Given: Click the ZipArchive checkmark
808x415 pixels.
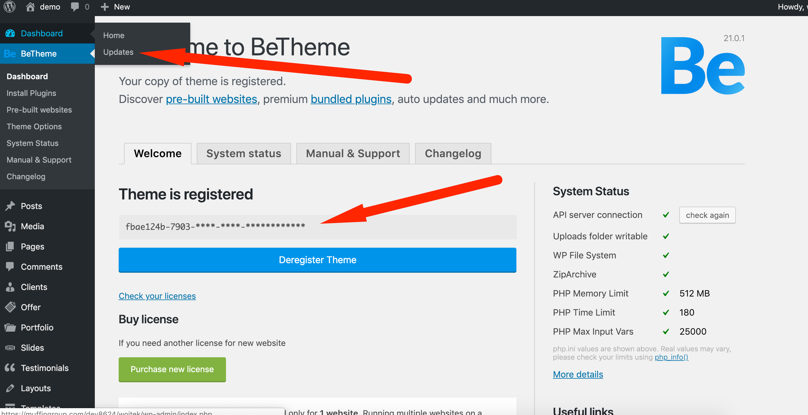Looking at the screenshot, I should [666, 274].
